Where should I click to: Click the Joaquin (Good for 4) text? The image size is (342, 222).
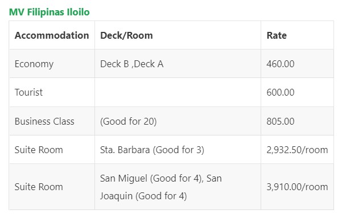click(x=143, y=196)
